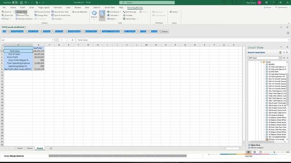The image size is (291, 163).
Task: Click the user account avatar
Action: [260, 3]
